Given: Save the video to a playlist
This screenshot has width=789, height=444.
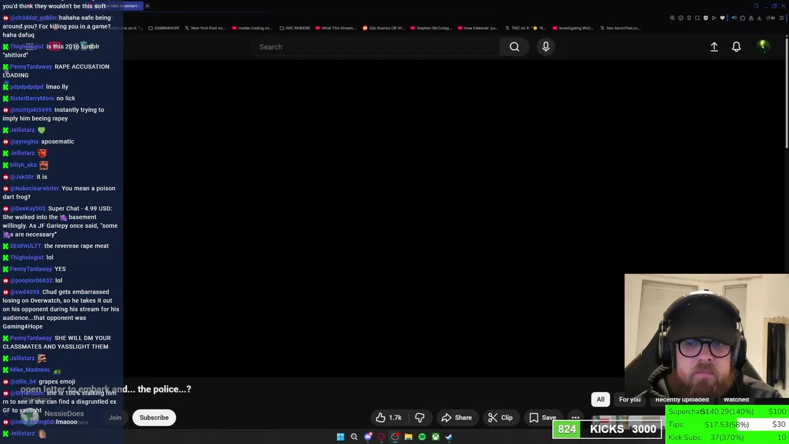Looking at the screenshot, I should (x=543, y=417).
